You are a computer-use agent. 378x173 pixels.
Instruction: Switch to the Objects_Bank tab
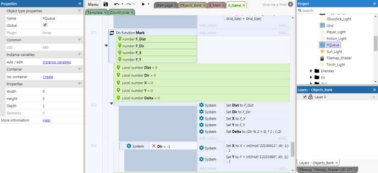pyautogui.click(x=191, y=5)
